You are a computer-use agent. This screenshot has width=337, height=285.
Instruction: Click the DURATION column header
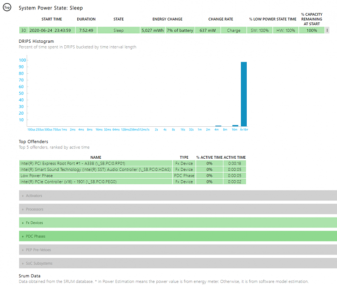pos(86,19)
